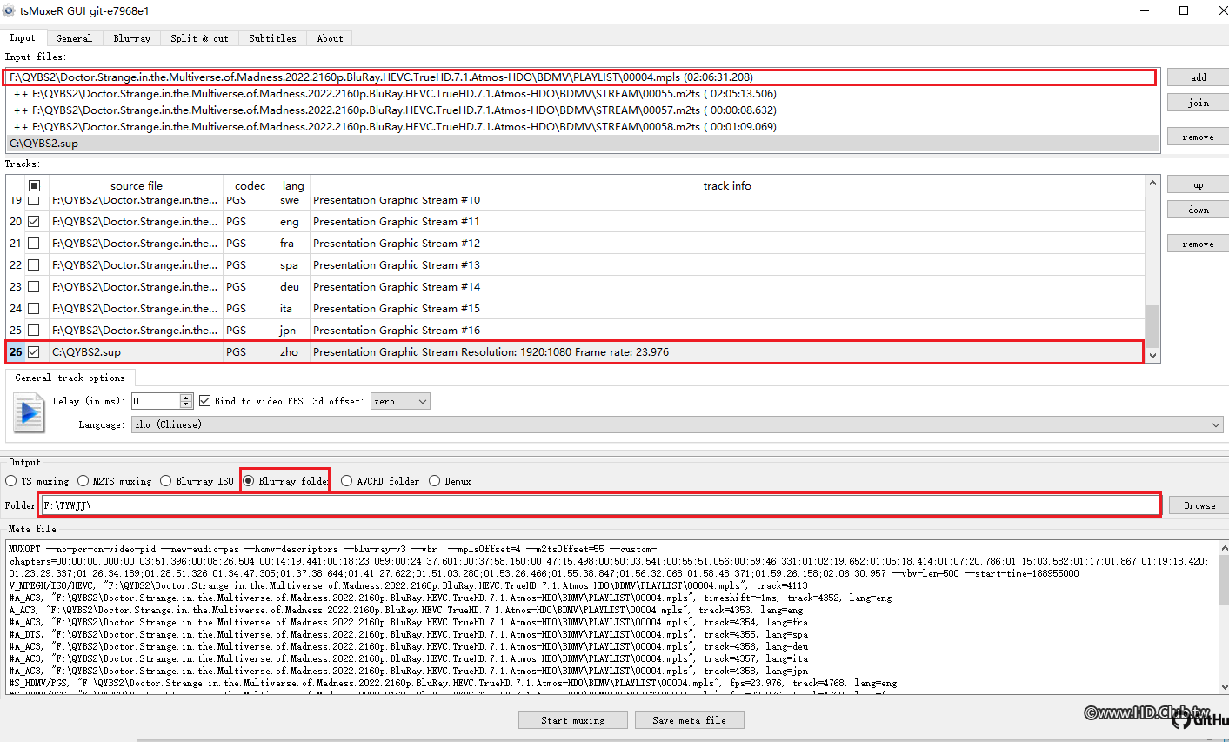Check track 21 fra PGS checkbox

click(x=34, y=244)
